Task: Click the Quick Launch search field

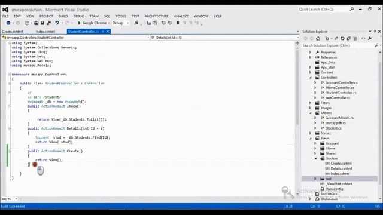Action: (x=323, y=9)
